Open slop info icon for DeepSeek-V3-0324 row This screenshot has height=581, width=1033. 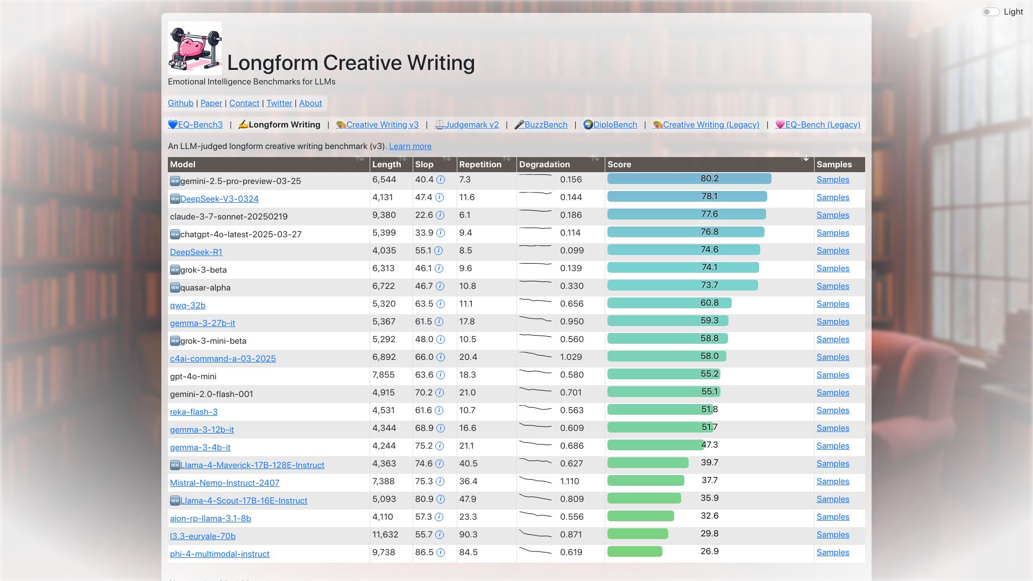pyautogui.click(x=440, y=197)
